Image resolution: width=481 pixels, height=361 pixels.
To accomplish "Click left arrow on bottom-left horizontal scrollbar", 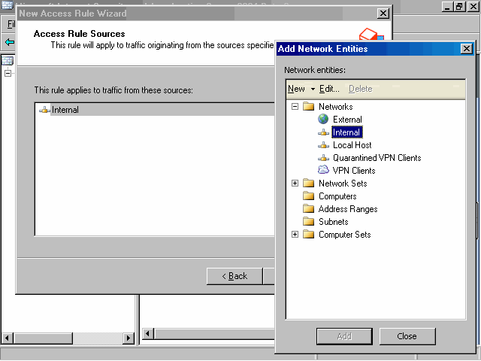I will (8, 338).
